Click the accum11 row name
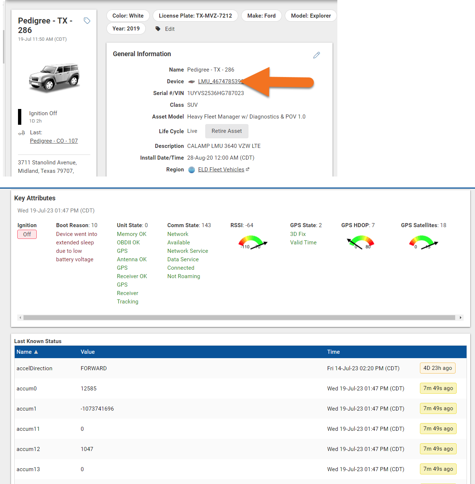This screenshot has width=475, height=484. (x=28, y=429)
